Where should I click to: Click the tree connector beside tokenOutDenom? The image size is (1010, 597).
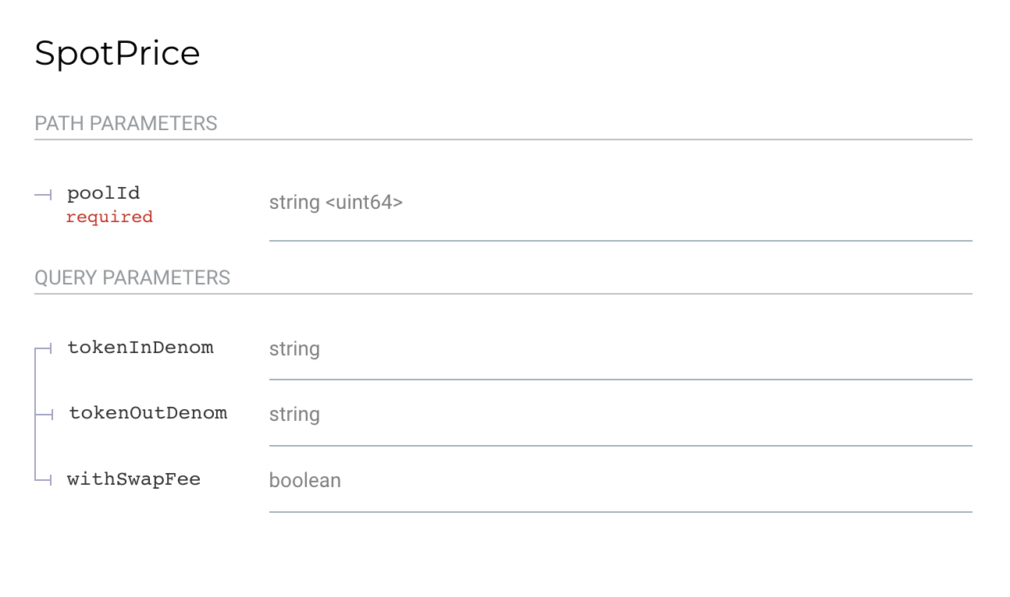click(44, 415)
